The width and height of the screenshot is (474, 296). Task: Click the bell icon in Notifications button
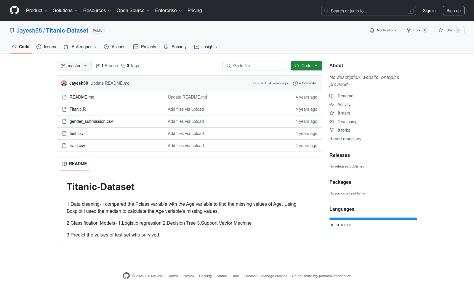[372, 30]
